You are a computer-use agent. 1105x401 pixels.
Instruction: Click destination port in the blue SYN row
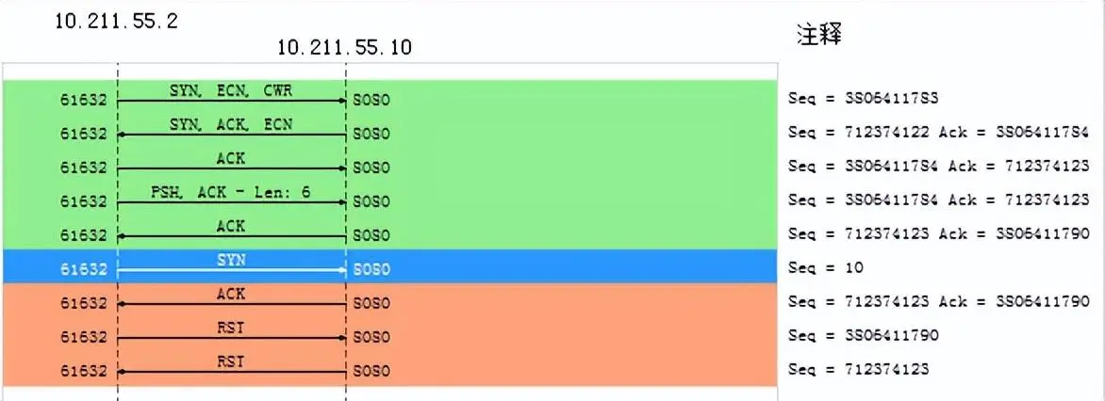(371, 270)
